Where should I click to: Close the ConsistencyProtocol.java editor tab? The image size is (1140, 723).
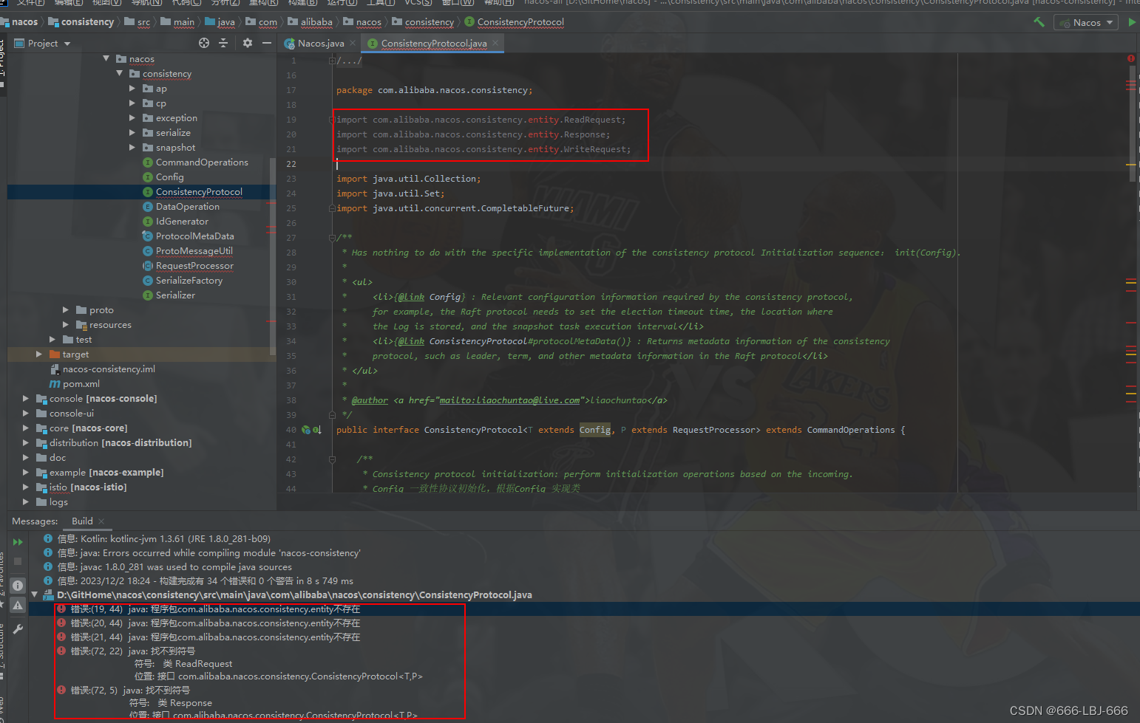pyautogui.click(x=495, y=43)
